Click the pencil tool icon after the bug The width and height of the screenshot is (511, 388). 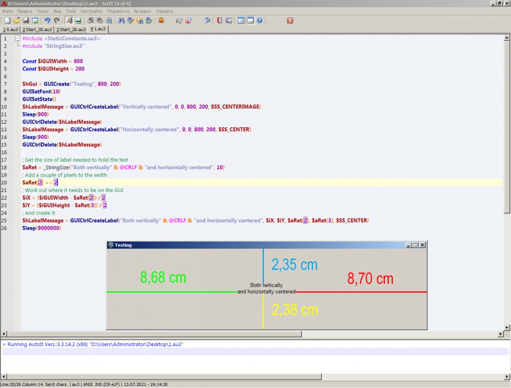[x=179, y=20]
